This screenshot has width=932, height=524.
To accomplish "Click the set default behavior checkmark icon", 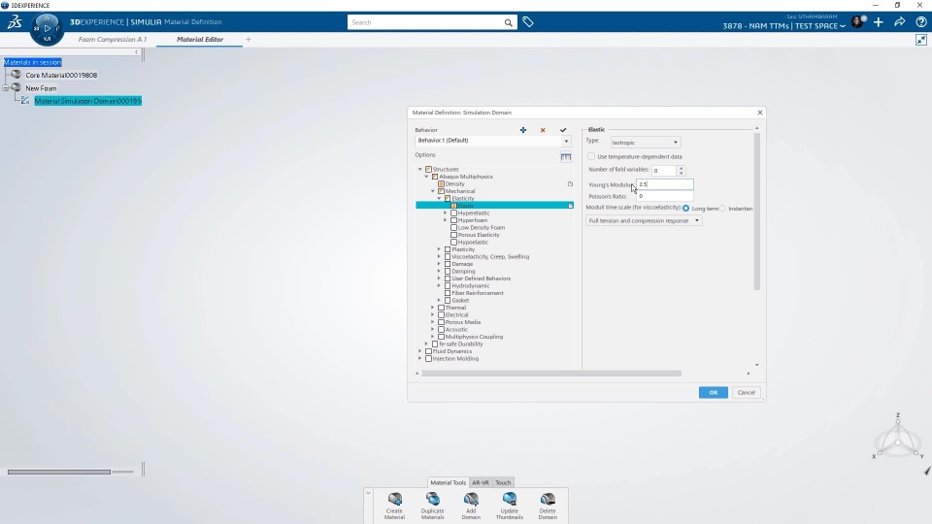I will tap(563, 130).
